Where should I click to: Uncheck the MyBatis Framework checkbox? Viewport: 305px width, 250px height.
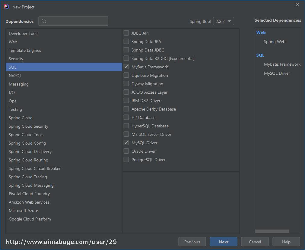[x=126, y=67]
